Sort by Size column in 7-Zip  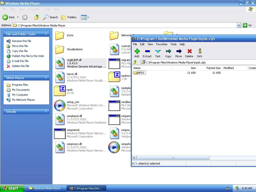pos(185,68)
